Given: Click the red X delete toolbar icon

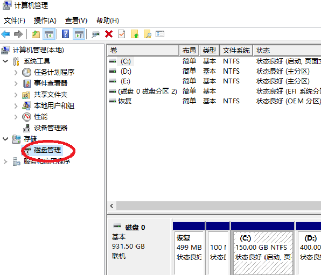Looking at the screenshot, I should pyautogui.click(x=109, y=34).
